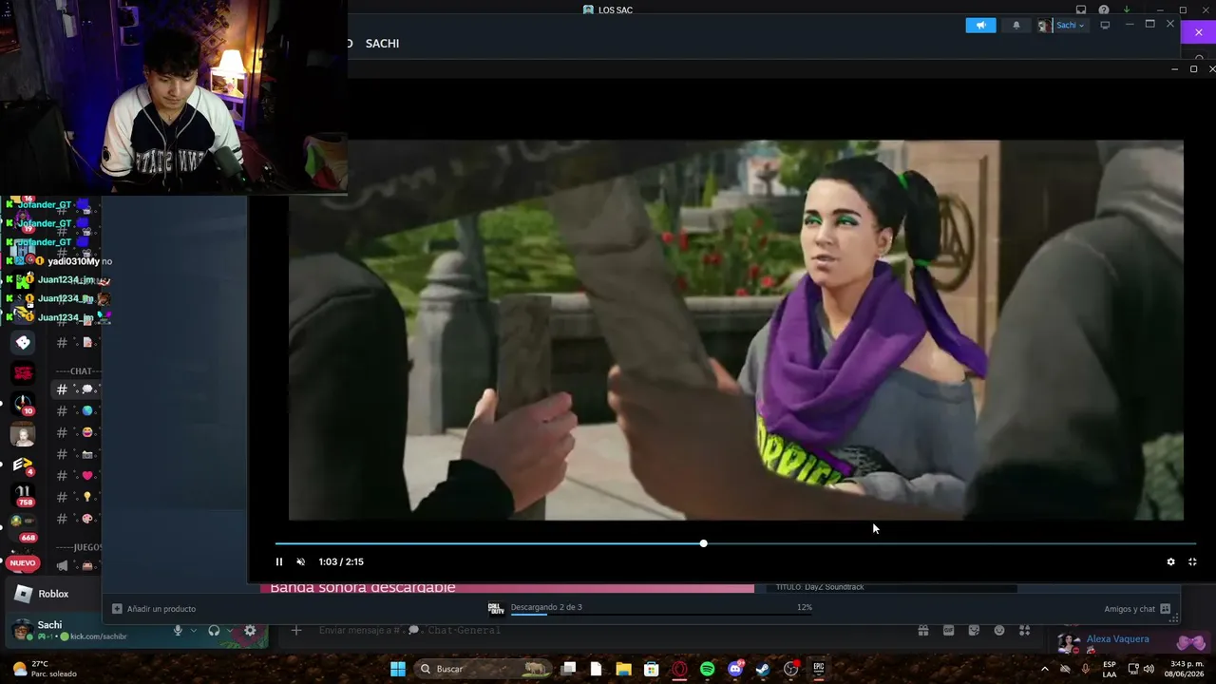Viewport: 1216px width, 684px height.
Task: Click the Discord attach file plus button
Action: tap(295, 630)
